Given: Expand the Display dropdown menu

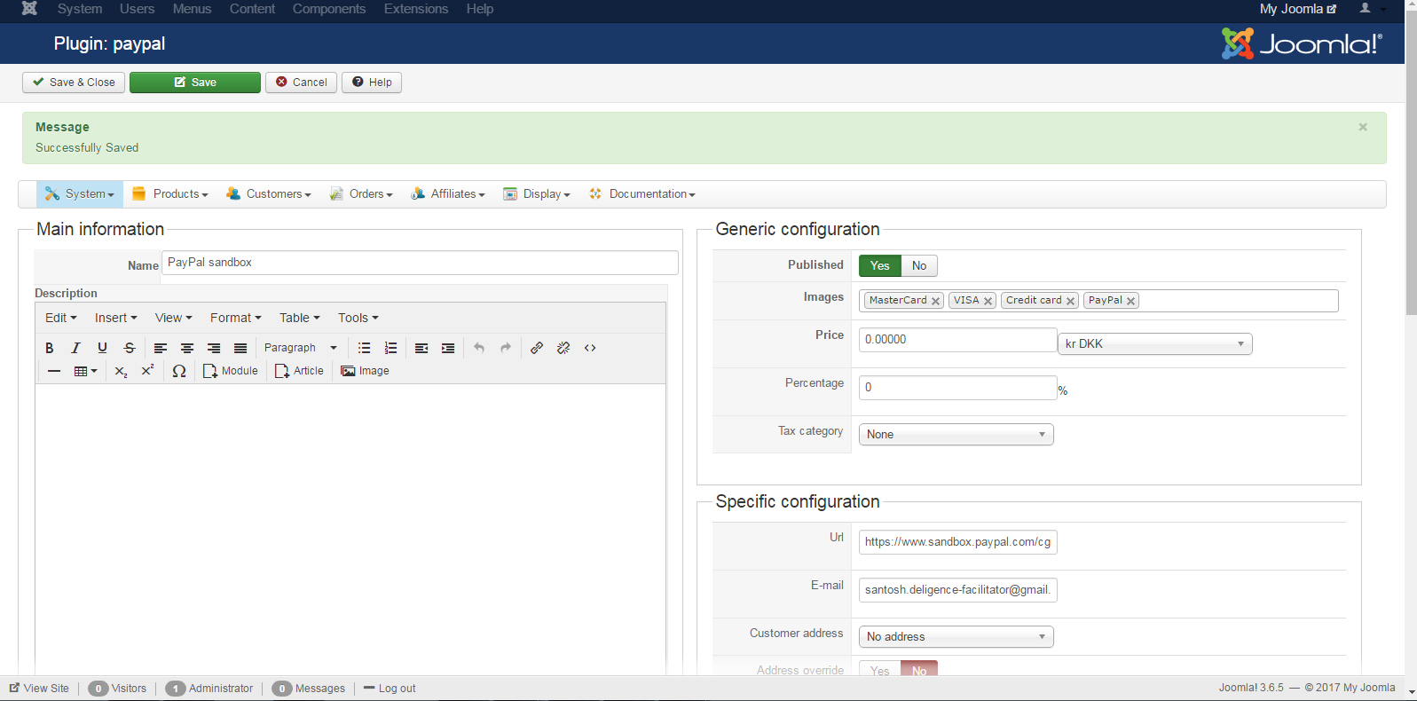Looking at the screenshot, I should coord(537,194).
